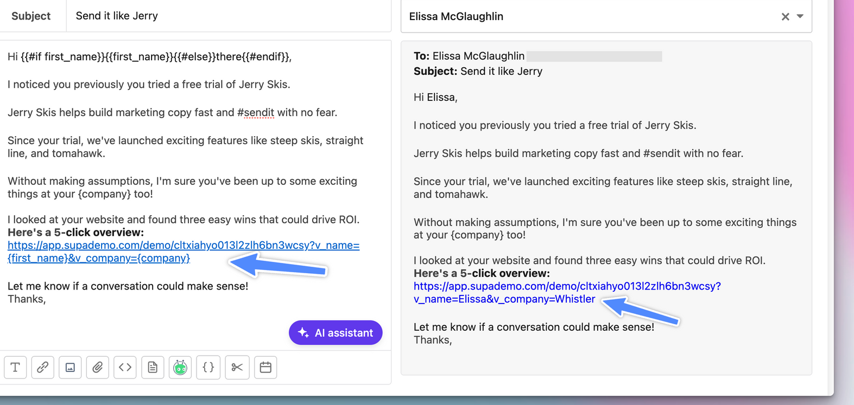Click the 'Here's a 5-click overview:' text in editor
This screenshot has width=854, height=405.
point(76,233)
